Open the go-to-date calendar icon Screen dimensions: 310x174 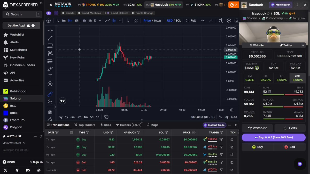(106, 117)
